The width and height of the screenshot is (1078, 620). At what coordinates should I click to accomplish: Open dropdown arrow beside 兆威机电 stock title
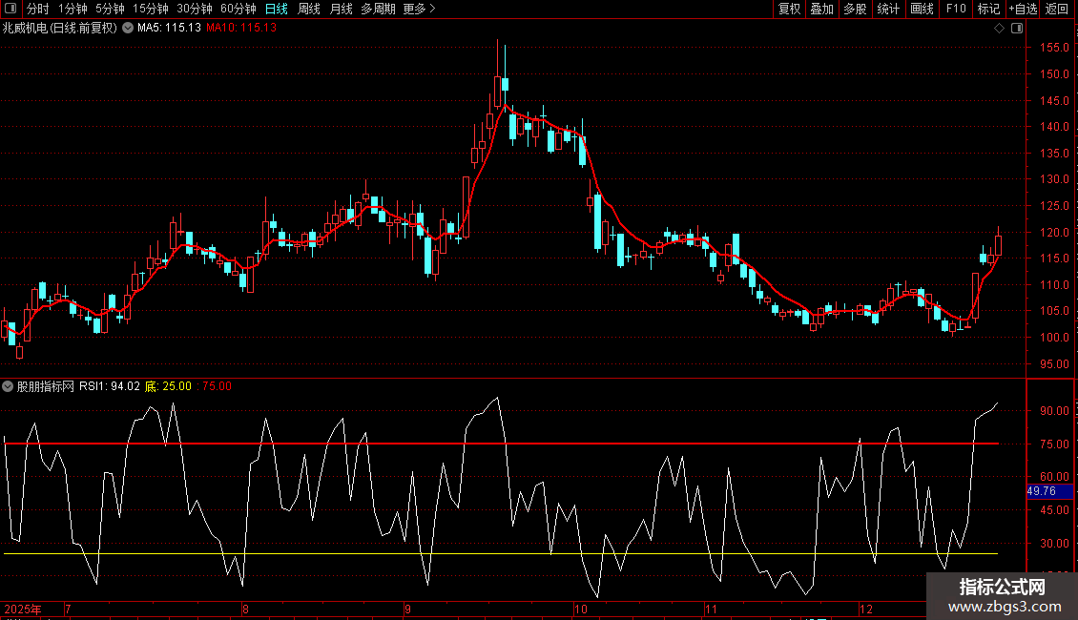[x=128, y=29]
